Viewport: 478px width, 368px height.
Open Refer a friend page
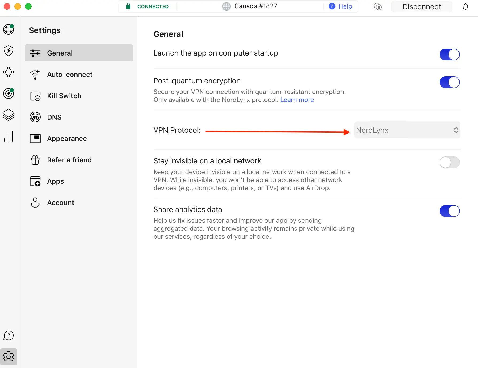coord(79,160)
